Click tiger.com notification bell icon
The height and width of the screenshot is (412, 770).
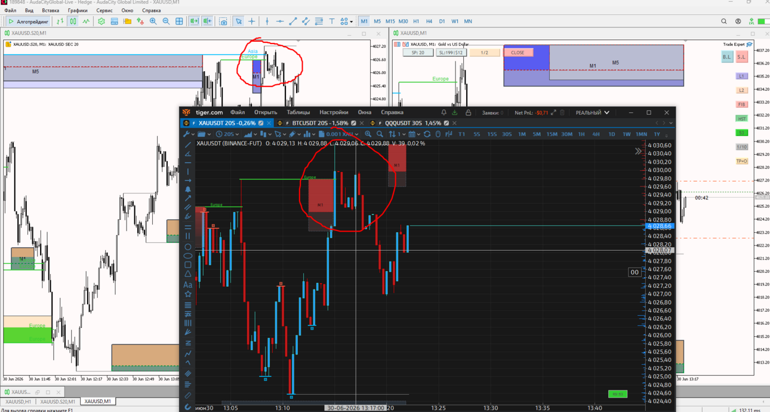click(443, 112)
